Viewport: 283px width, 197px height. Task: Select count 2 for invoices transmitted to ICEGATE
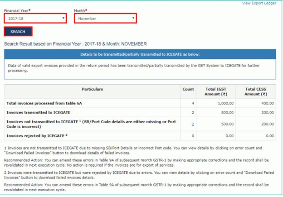pyautogui.click(x=193, y=112)
